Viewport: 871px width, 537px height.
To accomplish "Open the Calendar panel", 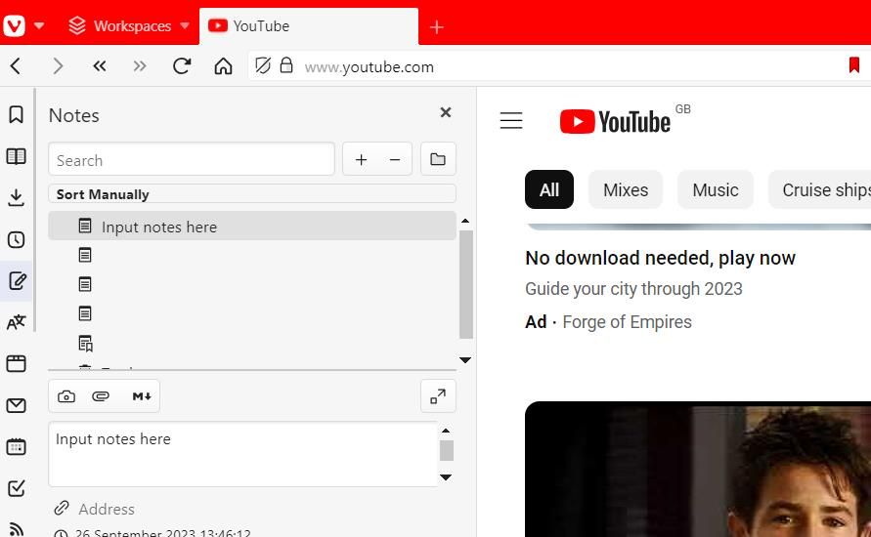I will (16, 446).
